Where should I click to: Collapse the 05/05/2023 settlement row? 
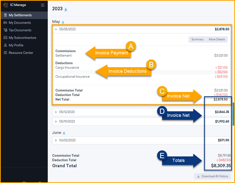(x=56, y=29)
